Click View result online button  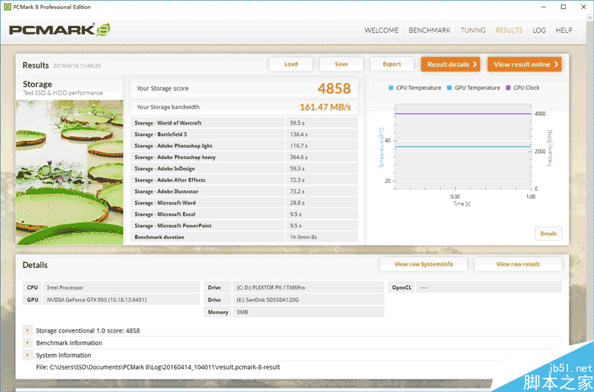click(x=524, y=65)
